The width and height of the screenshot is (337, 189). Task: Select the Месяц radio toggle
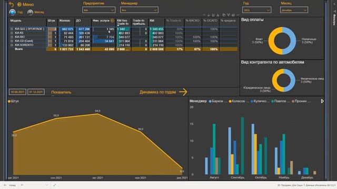31,13
